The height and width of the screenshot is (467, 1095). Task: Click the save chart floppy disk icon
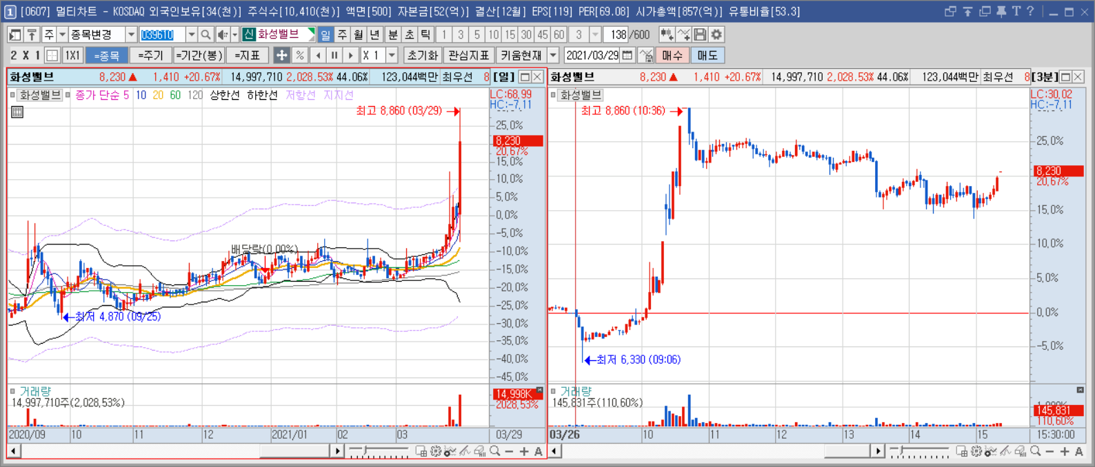700,34
